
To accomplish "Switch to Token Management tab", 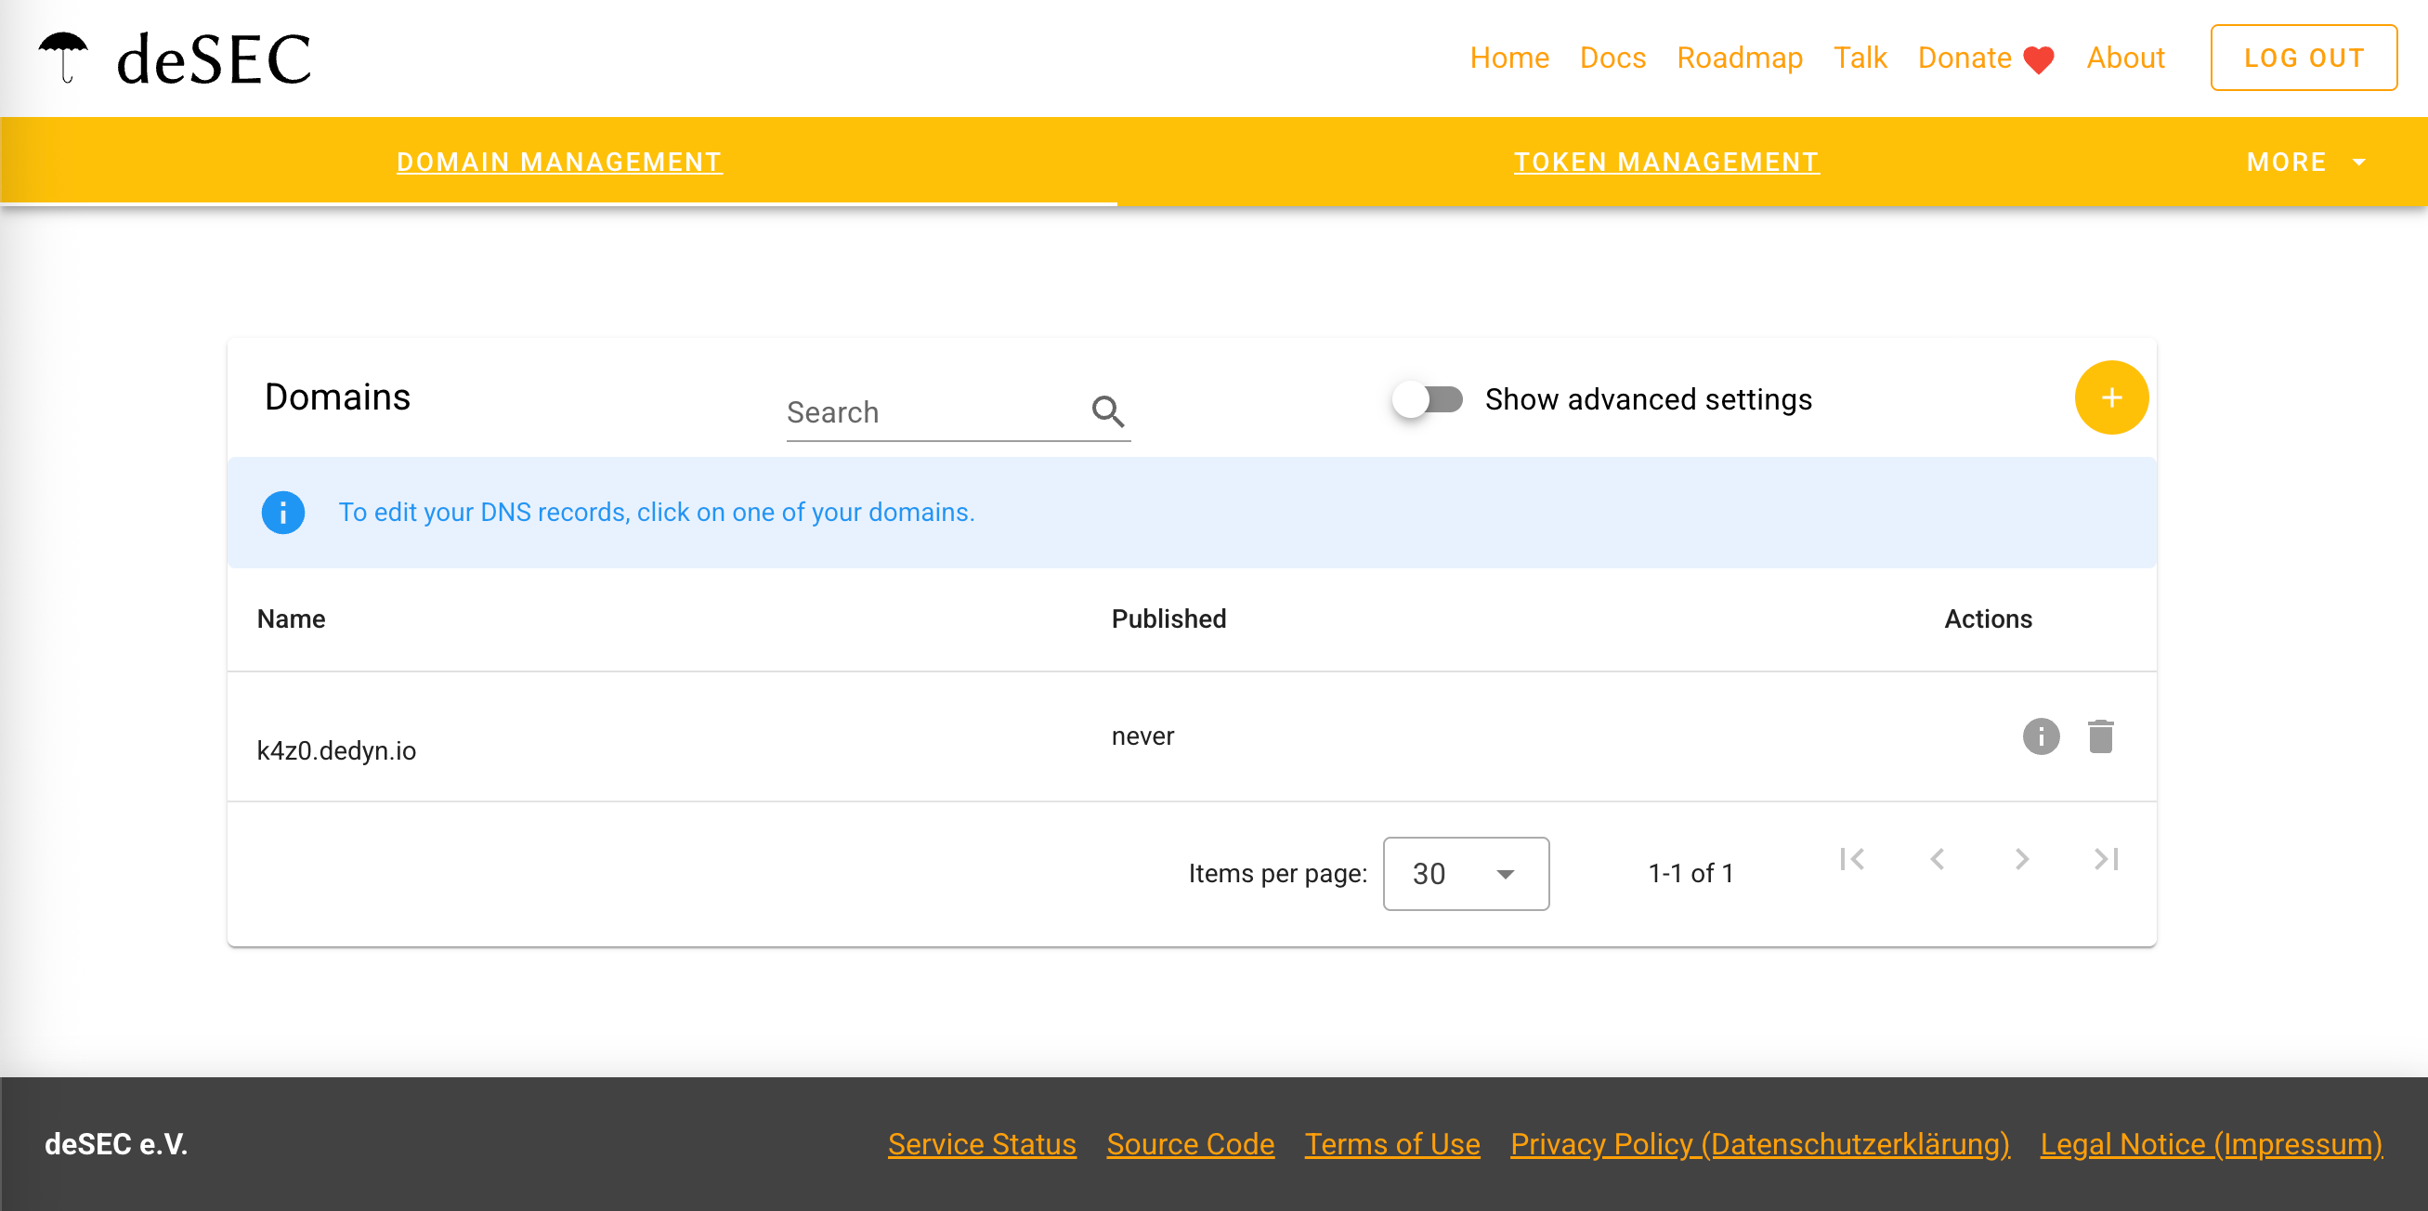I will click(x=1665, y=163).
